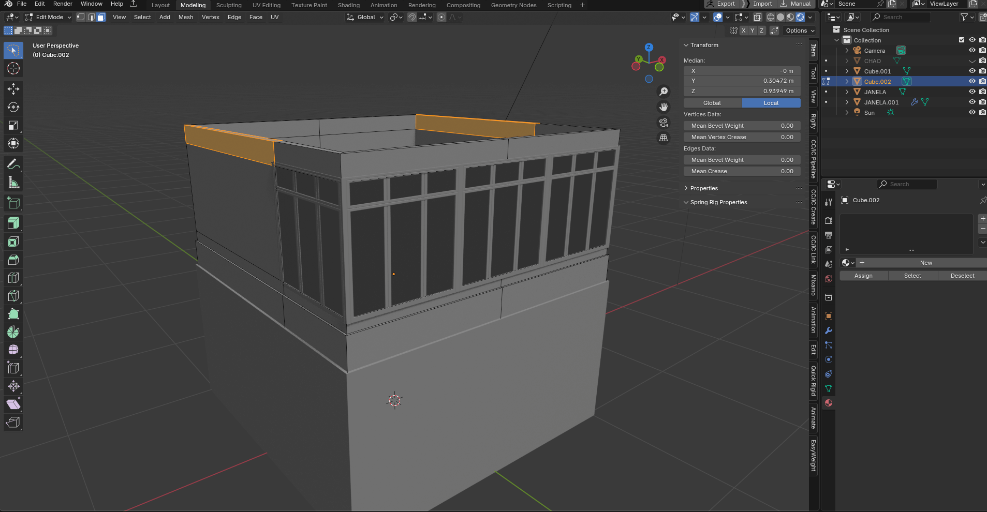This screenshot has height=512, width=987.
Task: Click the vertices Mean Bevel Weight slider
Action: [x=742, y=126]
